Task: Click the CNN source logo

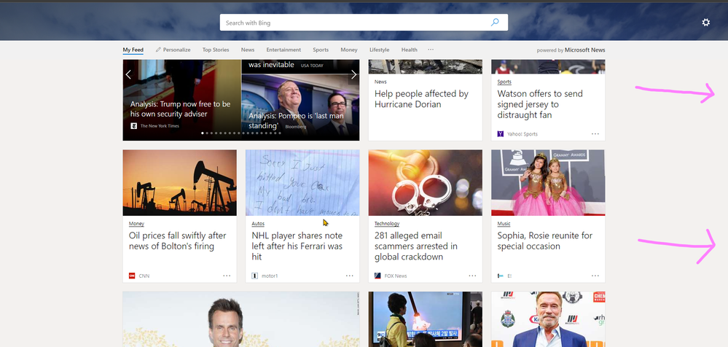Action: (132, 276)
